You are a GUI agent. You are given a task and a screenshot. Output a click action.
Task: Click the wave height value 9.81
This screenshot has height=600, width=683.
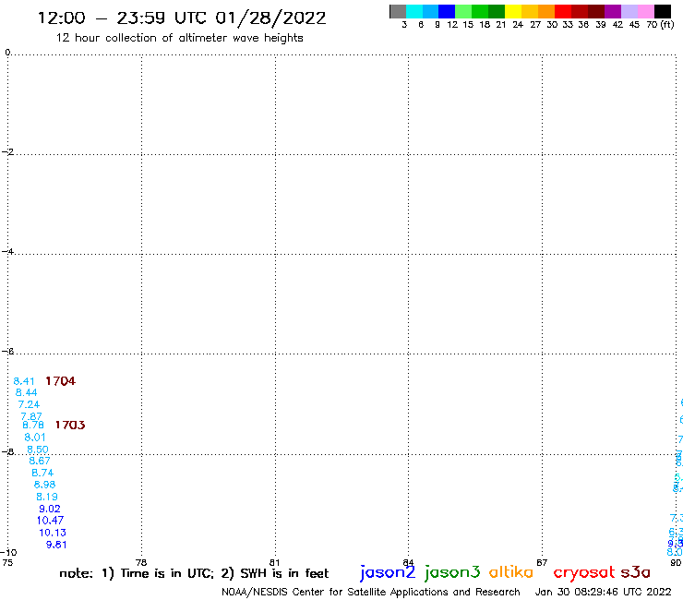tap(56, 545)
